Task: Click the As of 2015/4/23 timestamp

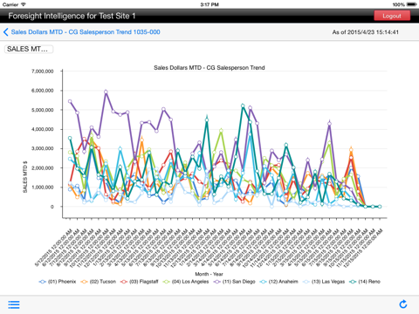Action: click(366, 32)
